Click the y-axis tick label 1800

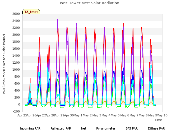point(16,42)
